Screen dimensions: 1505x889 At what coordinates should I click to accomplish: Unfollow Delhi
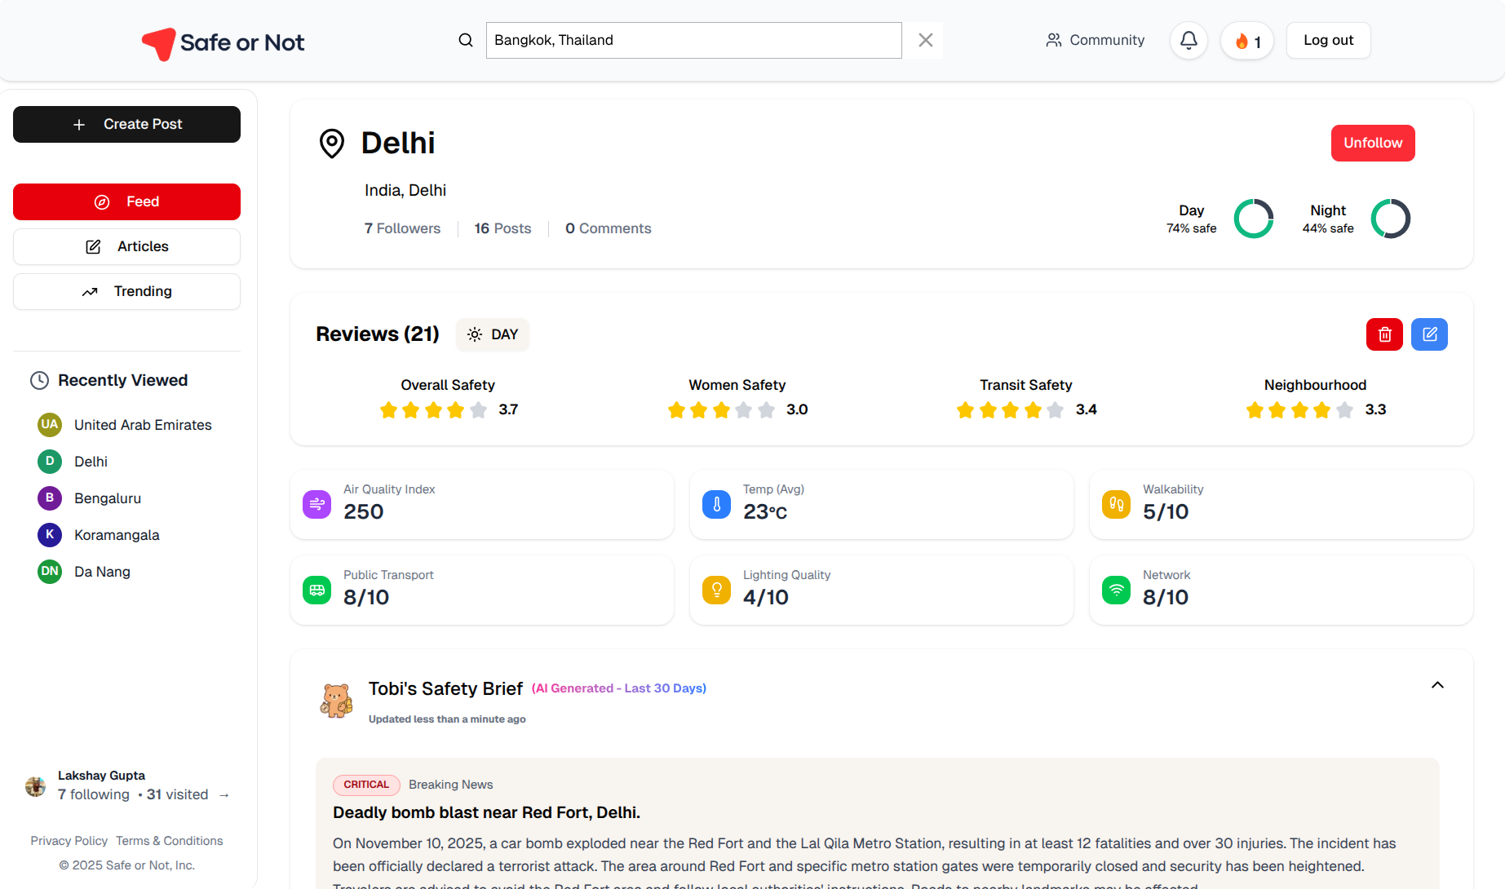1373,143
